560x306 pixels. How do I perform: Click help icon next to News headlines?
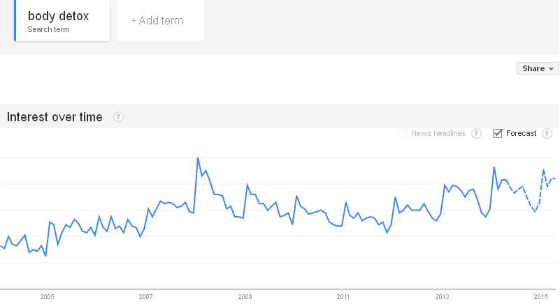tap(476, 134)
